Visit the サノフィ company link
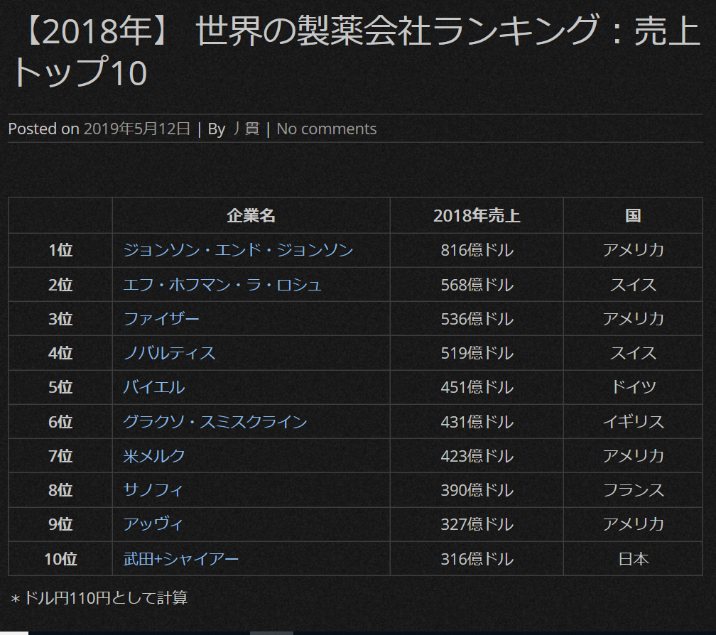716x635 pixels. [x=153, y=490]
